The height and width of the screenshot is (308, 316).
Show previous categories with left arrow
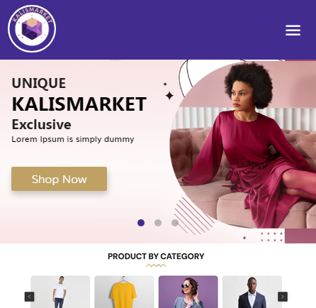pyautogui.click(x=30, y=297)
